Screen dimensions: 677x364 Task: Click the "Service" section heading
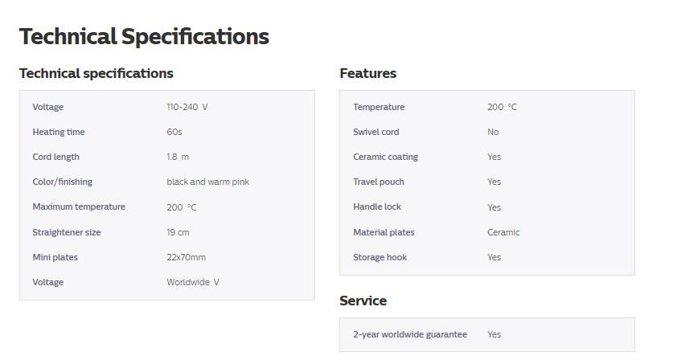click(x=363, y=301)
